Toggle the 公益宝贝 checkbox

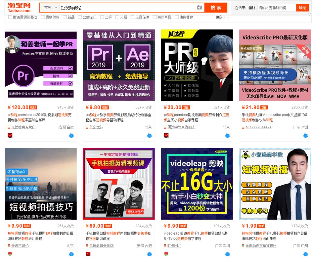(x=80, y=17)
